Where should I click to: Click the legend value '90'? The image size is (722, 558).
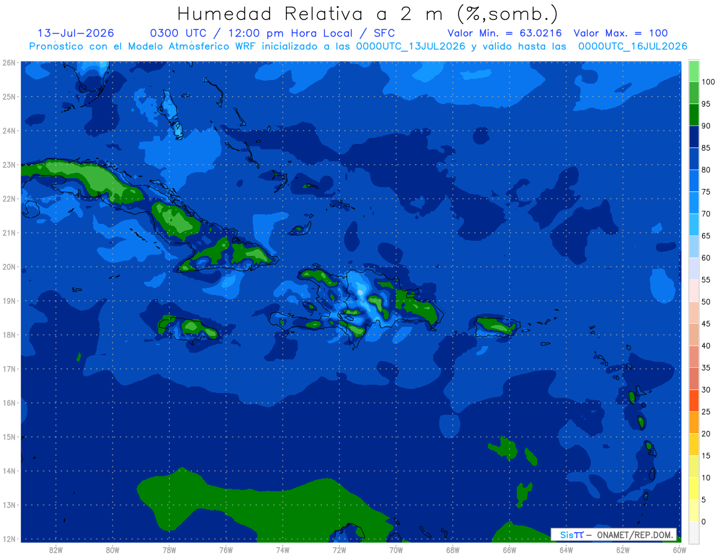706,126
